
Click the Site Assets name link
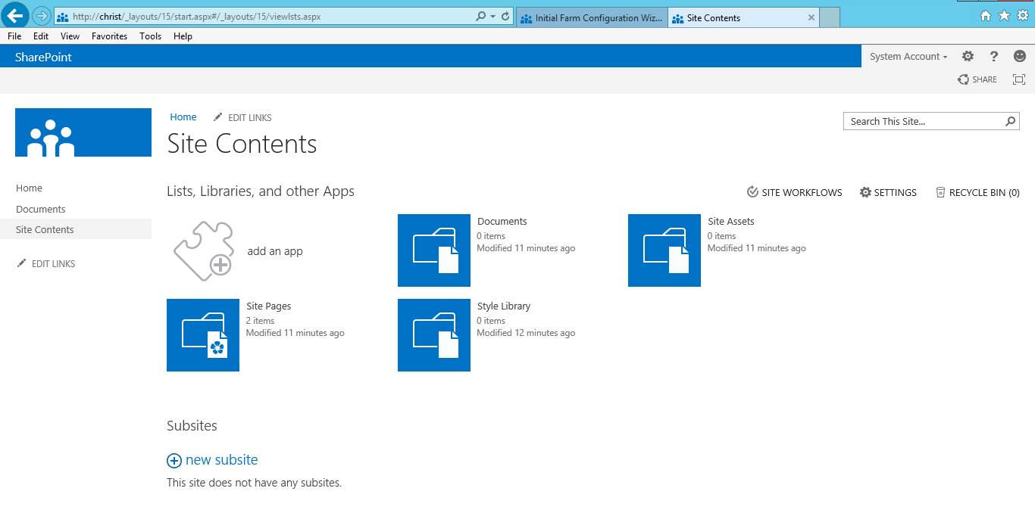tap(731, 222)
